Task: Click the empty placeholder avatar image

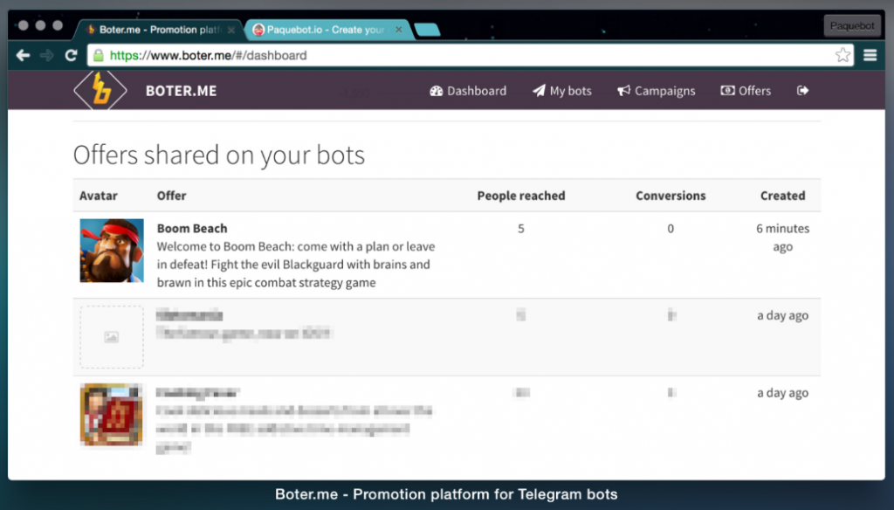Action: (112, 336)
